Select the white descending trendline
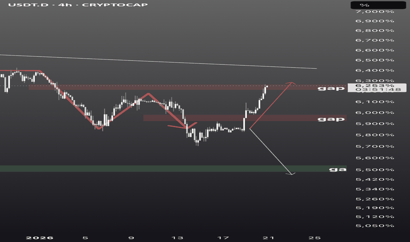410x242 pixels. [x=176, y=62]
